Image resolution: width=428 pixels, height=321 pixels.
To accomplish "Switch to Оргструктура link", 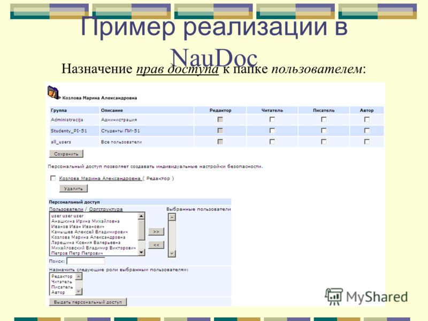I will 105,209.
